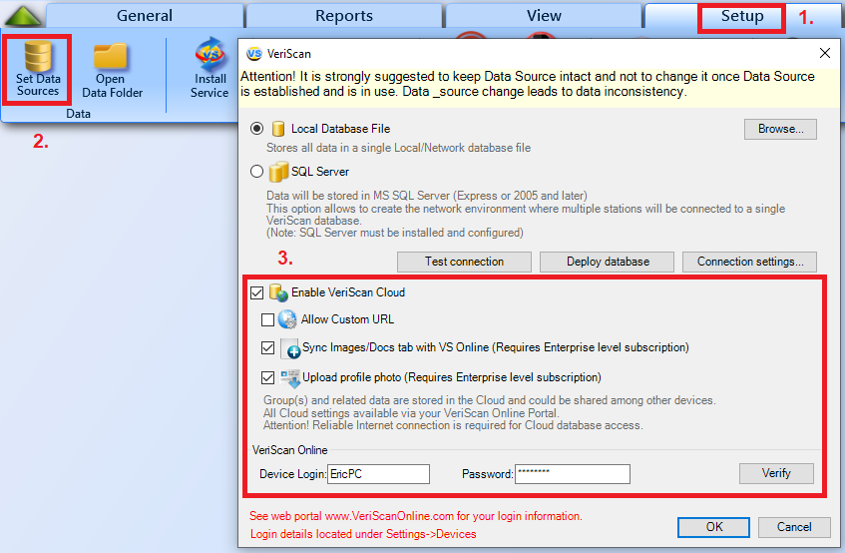Open Data Folder from ribbon
This screenshot has height=553, width=845.
(x=112, y=70)
